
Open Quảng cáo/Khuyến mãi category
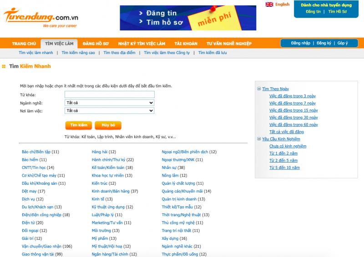(182, 191)
